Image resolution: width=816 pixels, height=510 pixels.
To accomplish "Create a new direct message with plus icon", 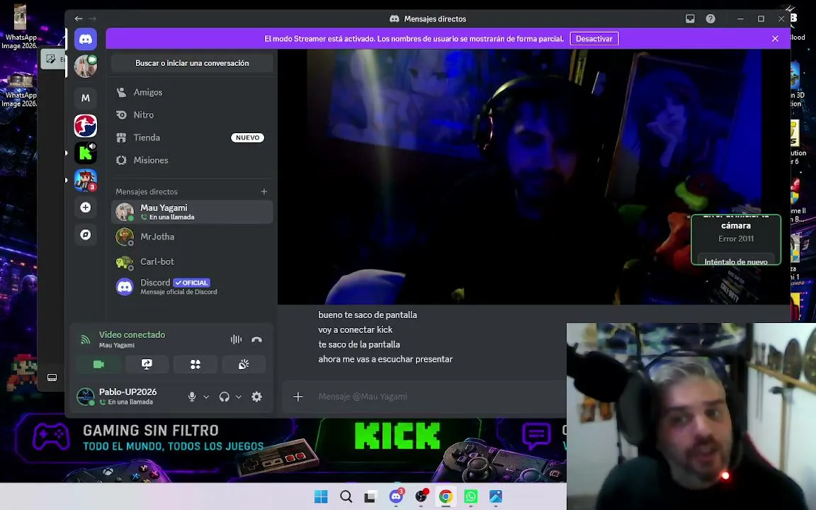I will click(x=263, y=191).
